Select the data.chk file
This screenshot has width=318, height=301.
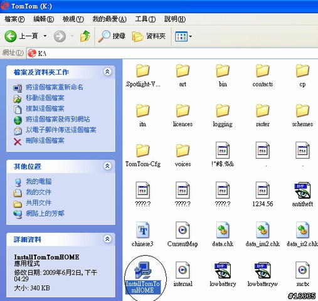click(x=223, y=230)
